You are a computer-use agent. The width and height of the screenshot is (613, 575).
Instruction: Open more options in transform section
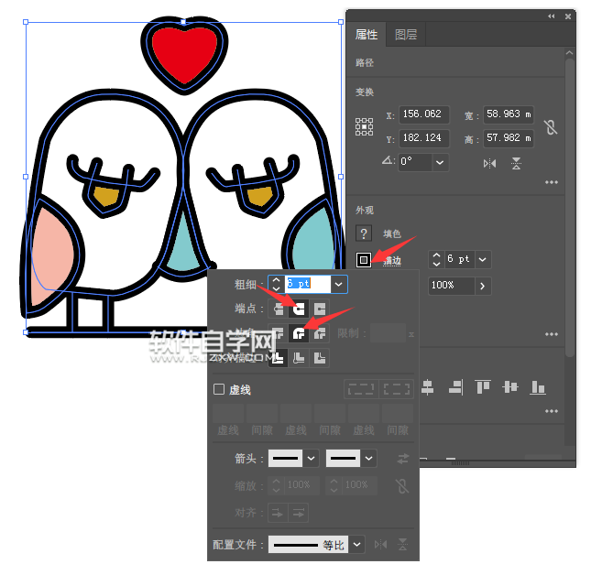[552, 182]
